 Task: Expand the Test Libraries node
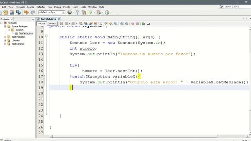[5, 44]
